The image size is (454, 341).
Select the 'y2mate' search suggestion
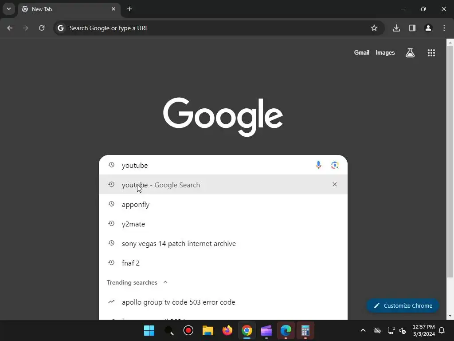(x=223, y=224)
